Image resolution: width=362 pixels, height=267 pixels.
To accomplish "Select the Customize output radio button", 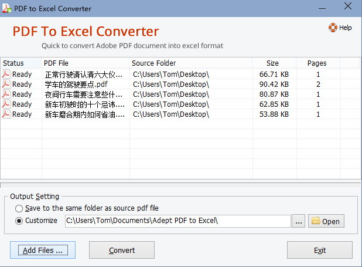I will (19, 221).
